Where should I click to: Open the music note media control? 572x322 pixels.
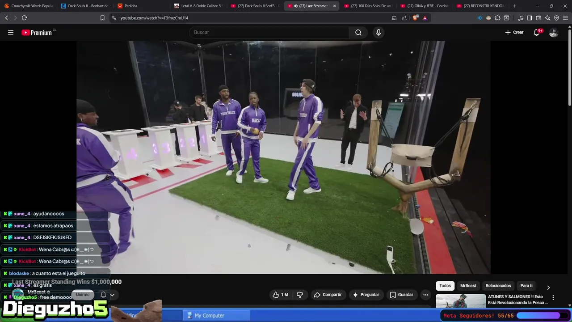(x=521, y=18)
